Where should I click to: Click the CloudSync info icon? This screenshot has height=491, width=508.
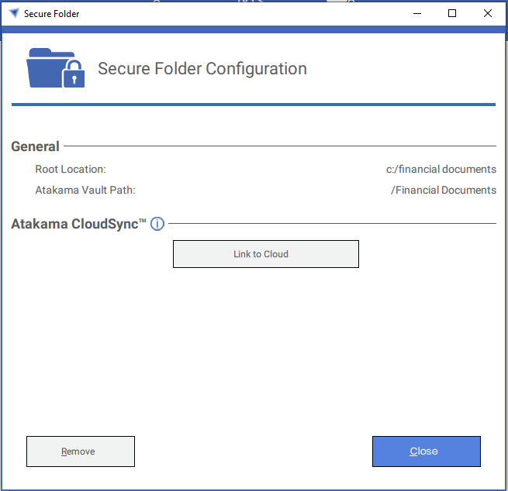(157, 224)
